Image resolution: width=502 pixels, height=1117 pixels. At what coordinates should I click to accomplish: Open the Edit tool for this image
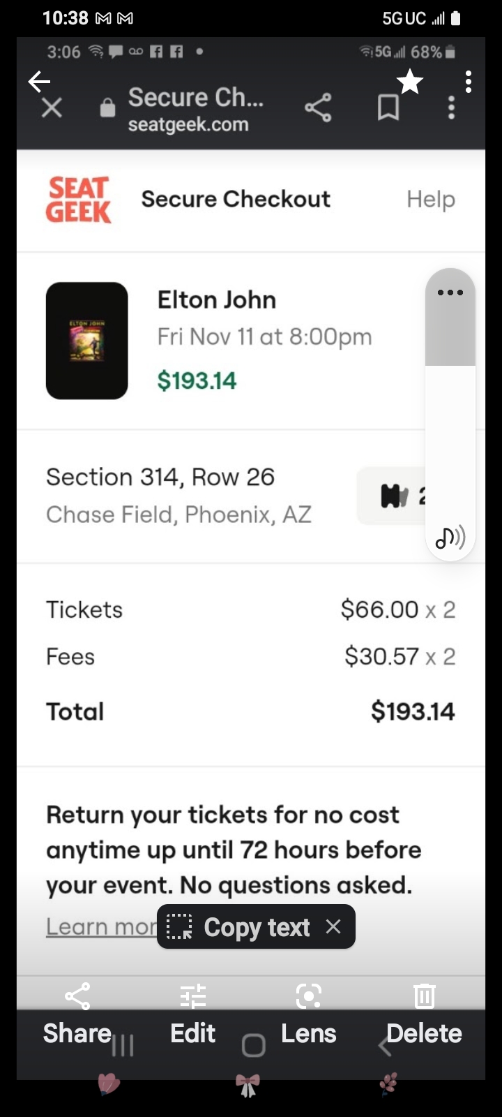pyautogui.click(x=193, y=1012)
